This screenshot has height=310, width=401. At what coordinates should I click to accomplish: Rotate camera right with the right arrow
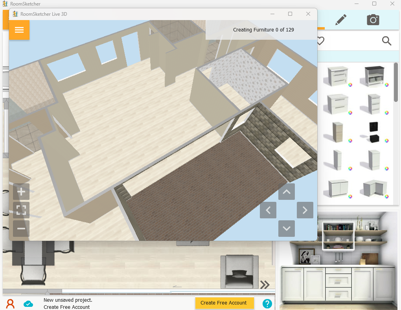click(x=305, y=210)
